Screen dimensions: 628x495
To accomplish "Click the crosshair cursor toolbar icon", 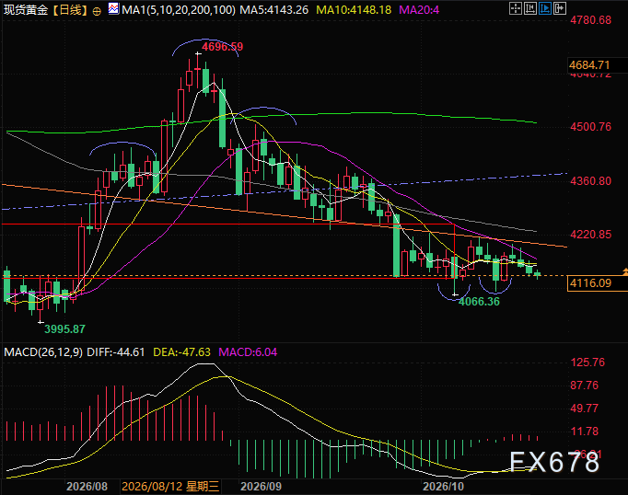I will pos(516,8).
